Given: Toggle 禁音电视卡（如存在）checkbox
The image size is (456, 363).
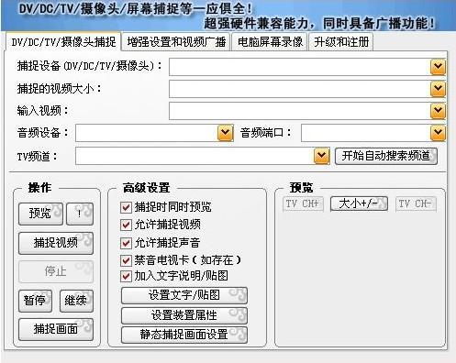Looking at the screenshot, I should pyautogui.click(x=126, y=260).
